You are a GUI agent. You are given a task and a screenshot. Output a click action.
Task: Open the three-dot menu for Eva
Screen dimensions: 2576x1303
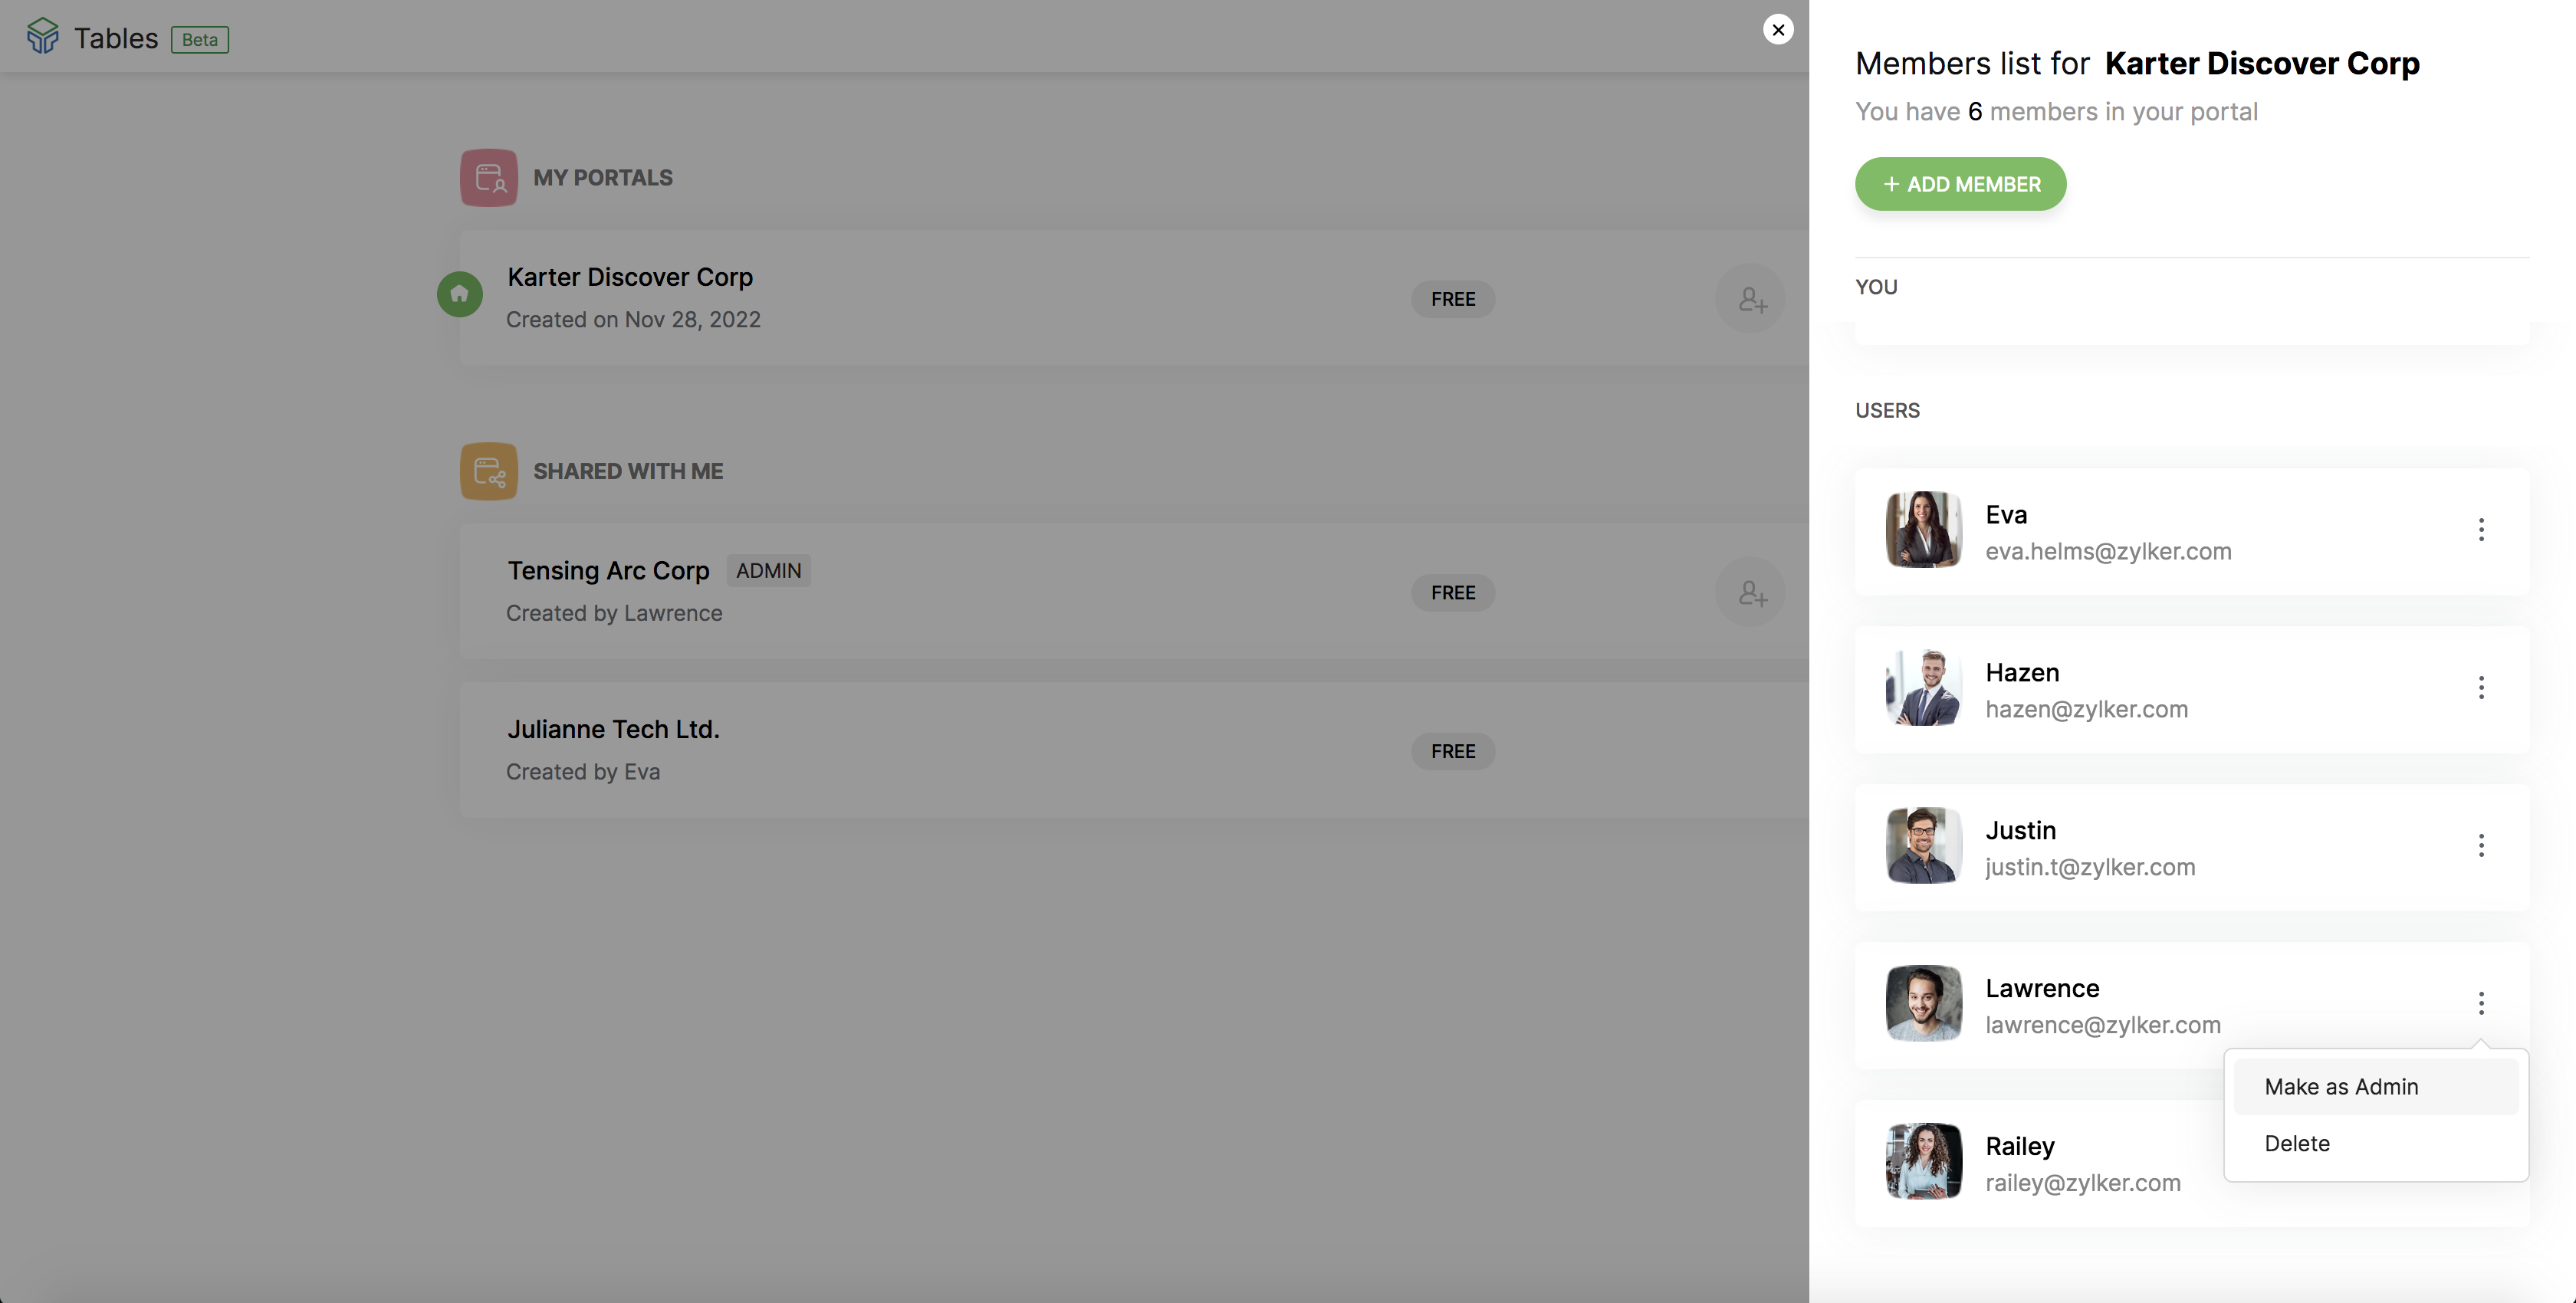[2481, 530]
